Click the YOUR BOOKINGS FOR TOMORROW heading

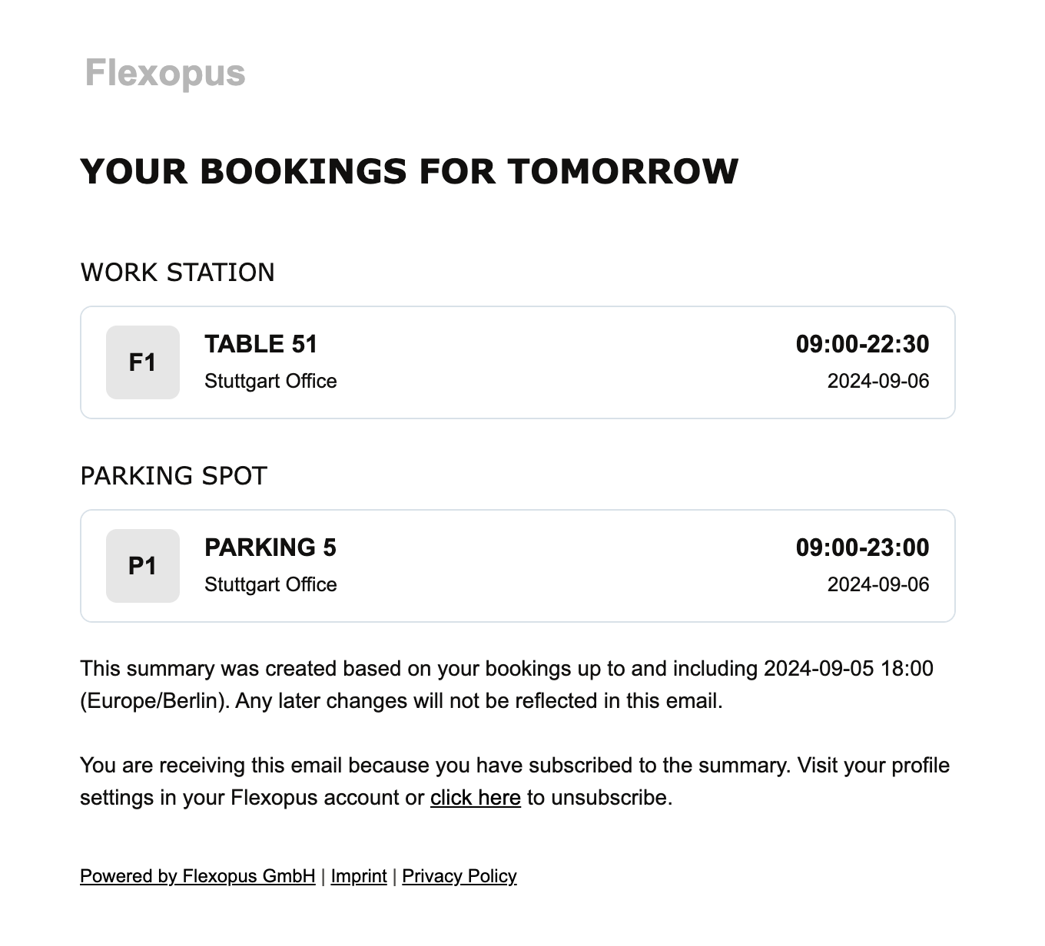pos(409,170)
